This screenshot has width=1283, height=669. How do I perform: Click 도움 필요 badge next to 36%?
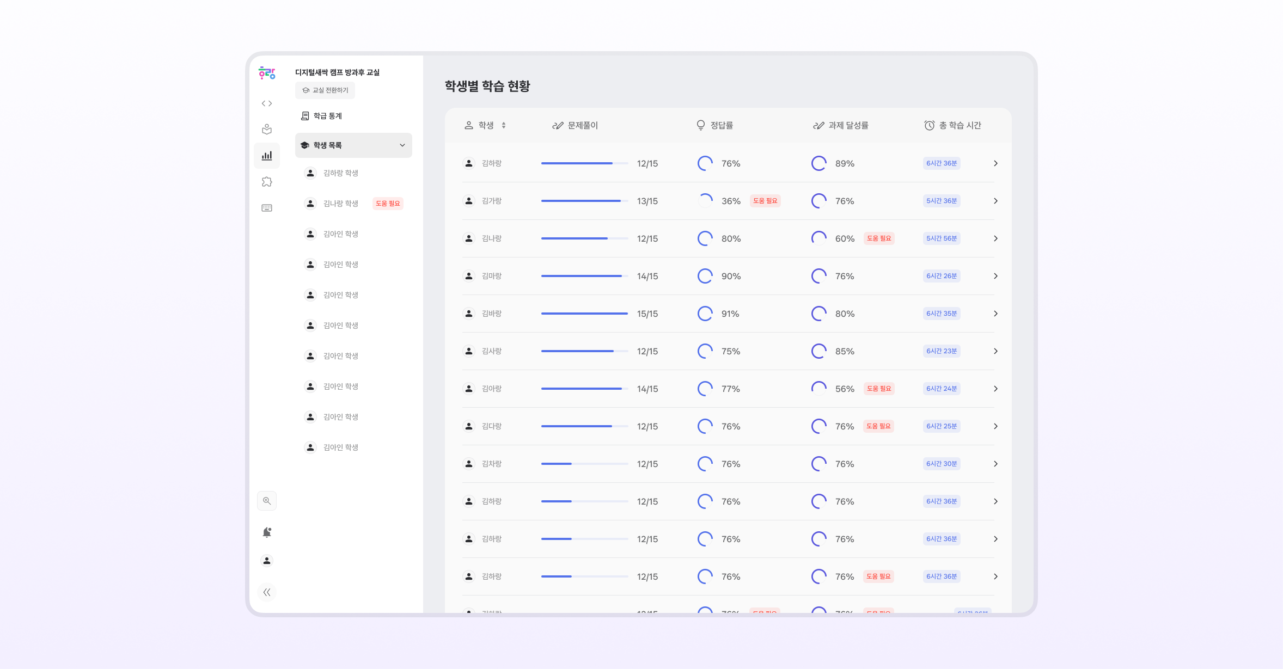[765, 201]
